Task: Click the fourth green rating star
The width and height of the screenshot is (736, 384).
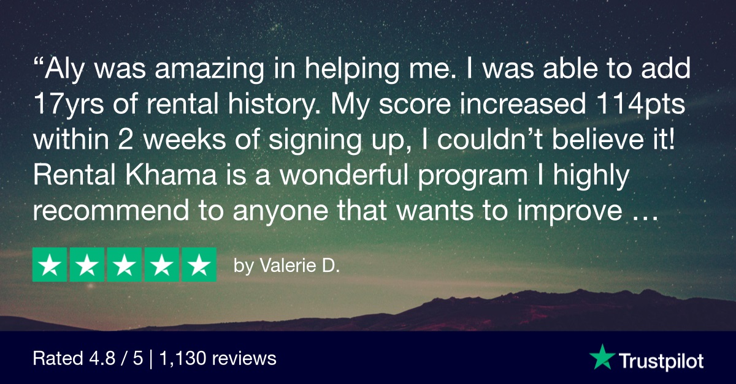Action: 161,265
